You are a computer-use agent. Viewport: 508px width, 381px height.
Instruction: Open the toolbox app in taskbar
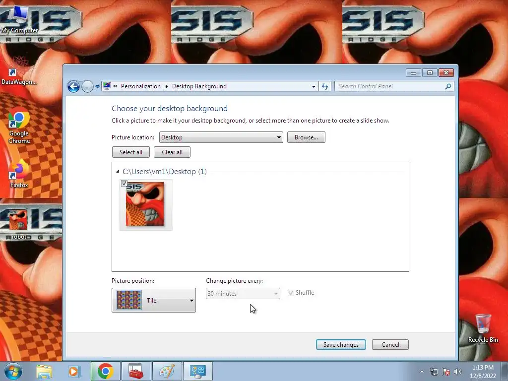tap(136, 371)
